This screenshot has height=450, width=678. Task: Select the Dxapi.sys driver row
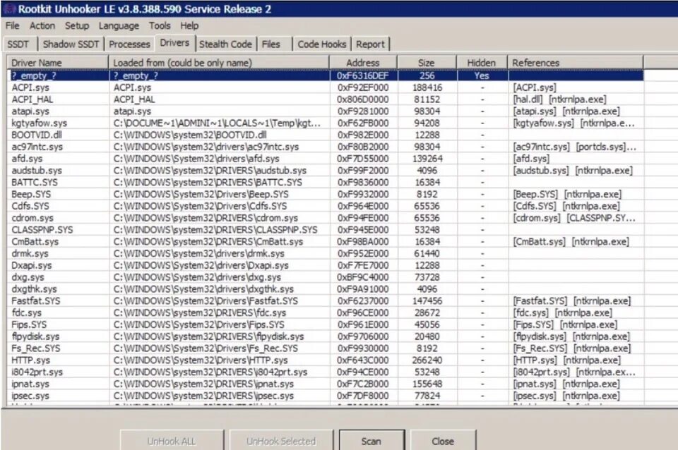coord(326,265)
